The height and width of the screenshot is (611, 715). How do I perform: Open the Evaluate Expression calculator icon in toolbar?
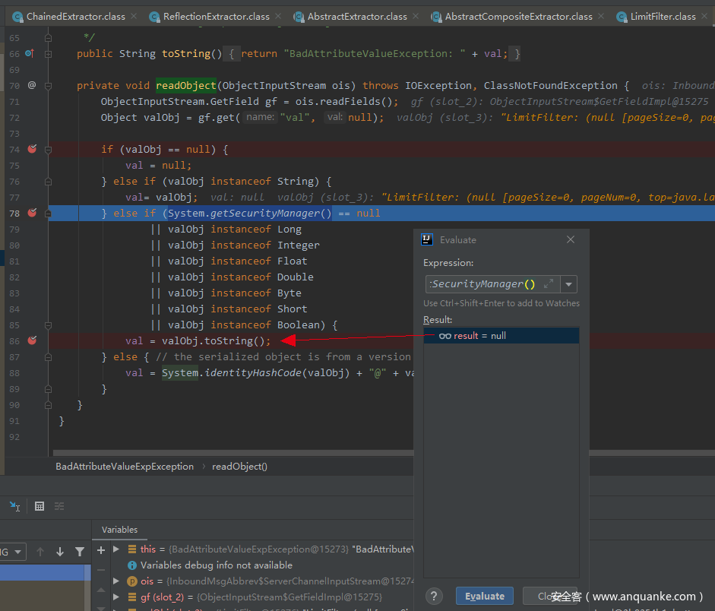pos(40,506)
